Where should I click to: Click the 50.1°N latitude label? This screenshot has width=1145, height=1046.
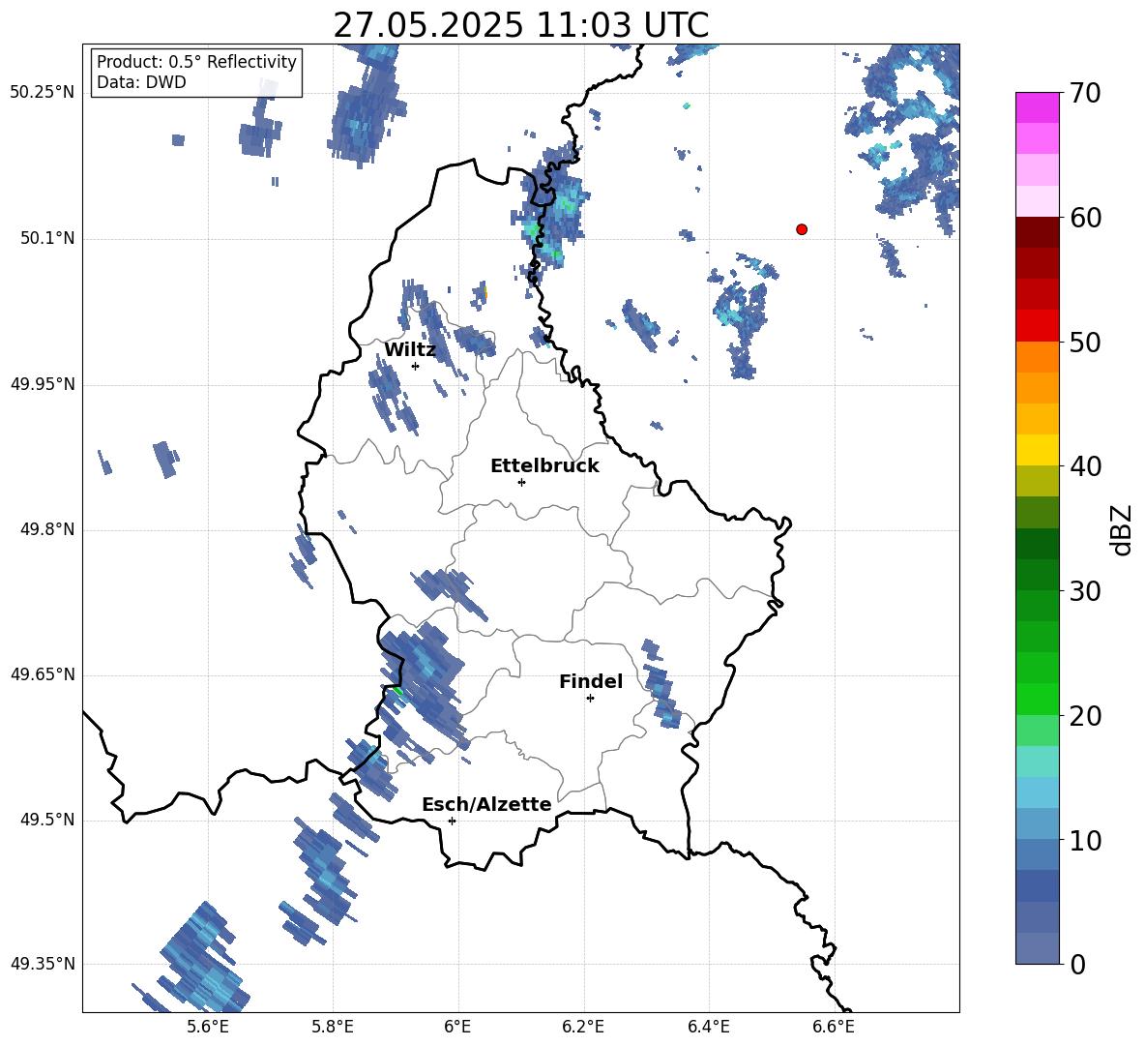pos(47,239)
